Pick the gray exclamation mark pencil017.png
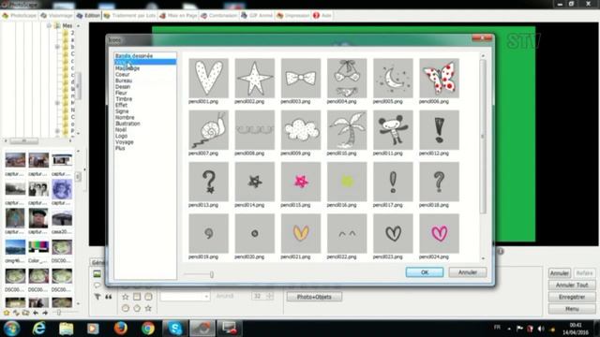 [393, 182]
